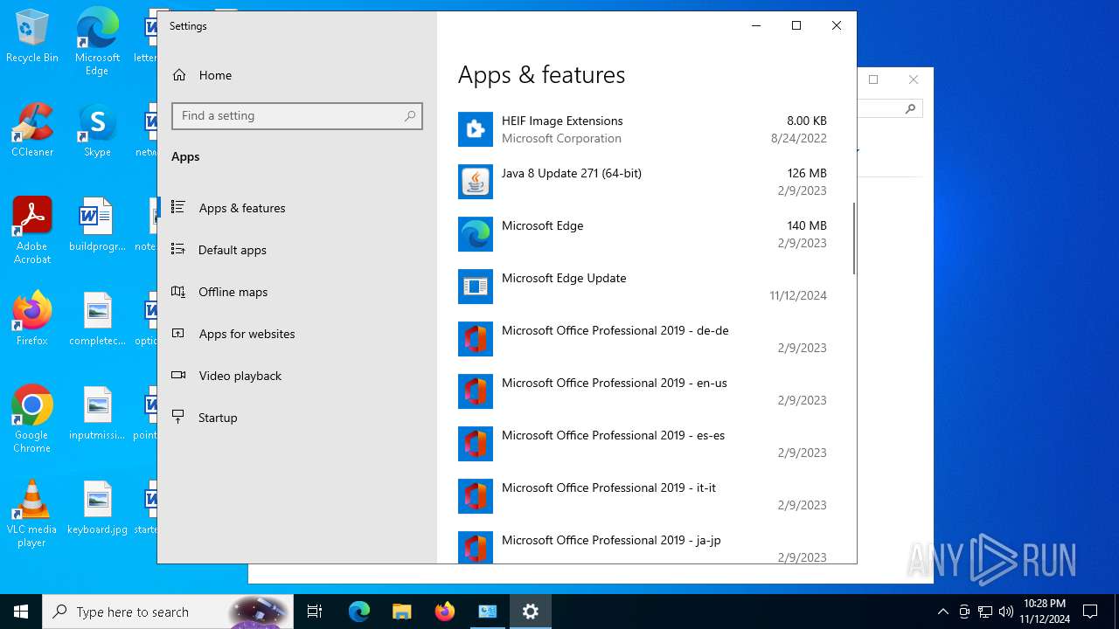Click the search magnifier in Find a setting
The height and width of the screenshot is (629, 1119).
pyautogui.click(x=410, y=116)
